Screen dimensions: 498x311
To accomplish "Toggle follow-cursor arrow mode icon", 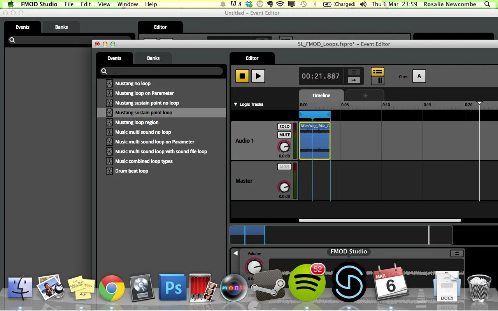I will 353,80.
